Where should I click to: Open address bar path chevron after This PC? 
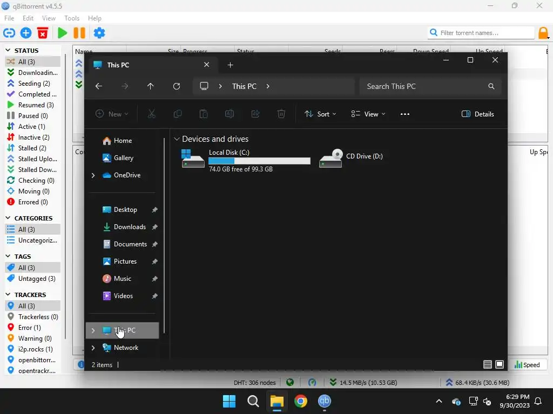[x=268, y=86]
